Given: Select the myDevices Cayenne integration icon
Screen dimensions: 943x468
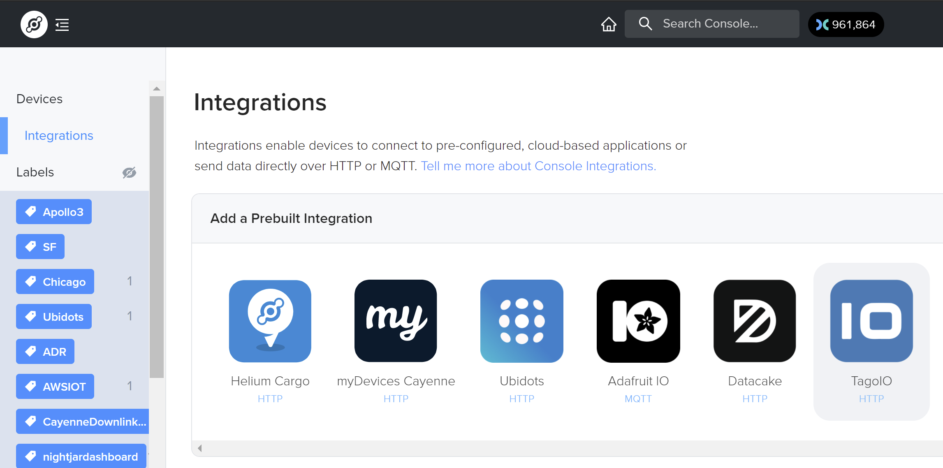Looking at the screenshot, I should (396, 321).
